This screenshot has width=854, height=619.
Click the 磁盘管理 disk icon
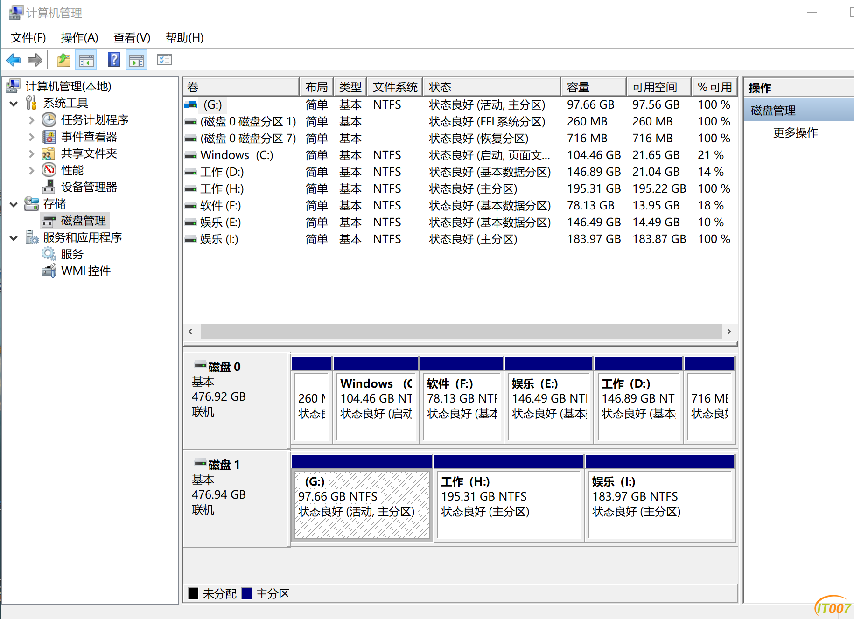[x=49, y=221]
